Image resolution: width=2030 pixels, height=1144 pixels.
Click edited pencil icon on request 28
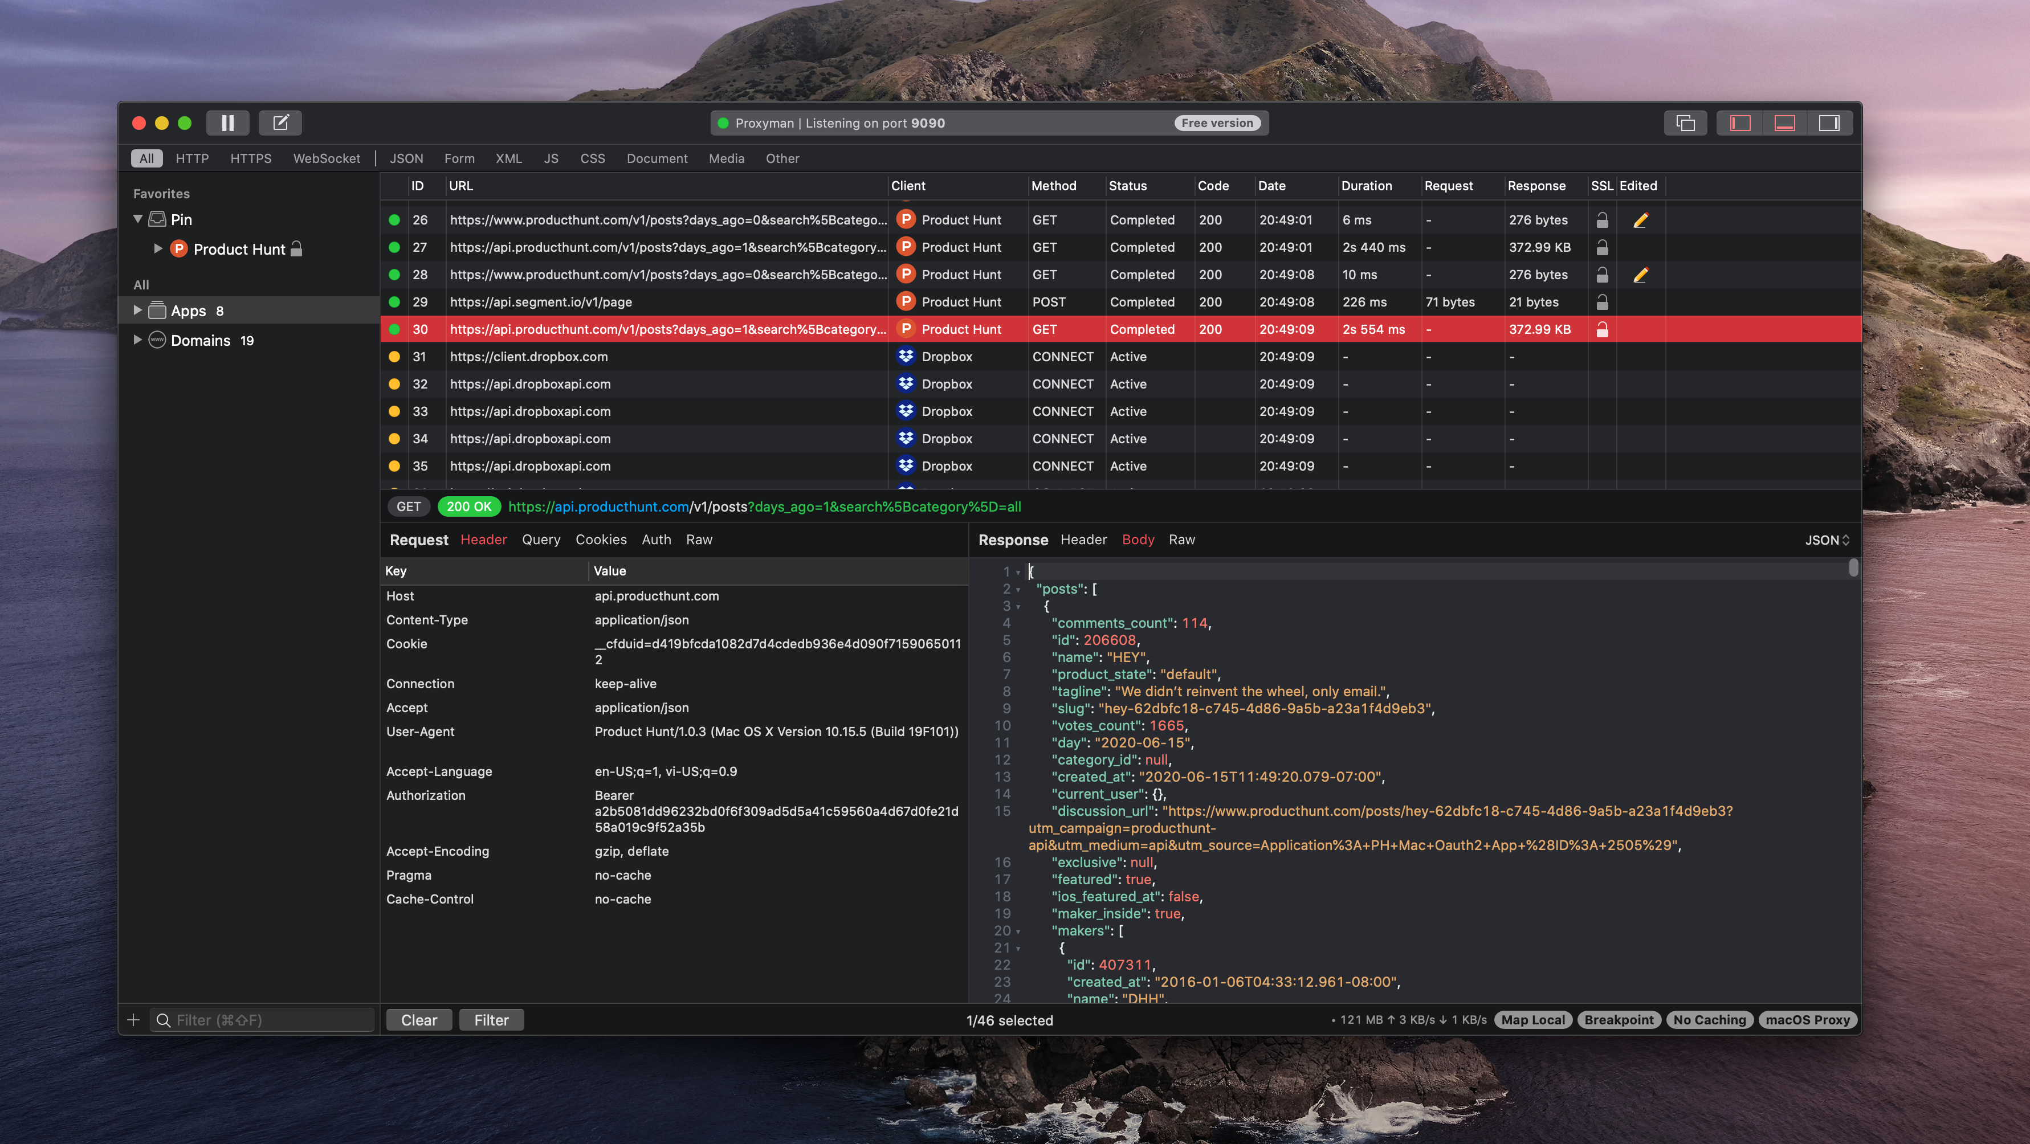click(1641, 274)
